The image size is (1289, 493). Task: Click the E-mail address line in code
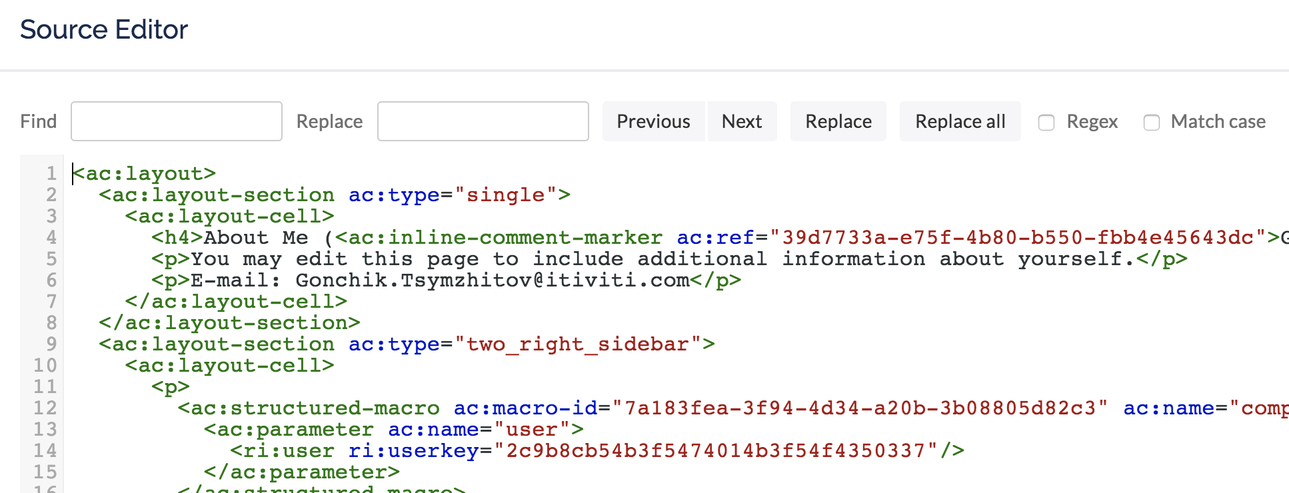click(447, 280)
